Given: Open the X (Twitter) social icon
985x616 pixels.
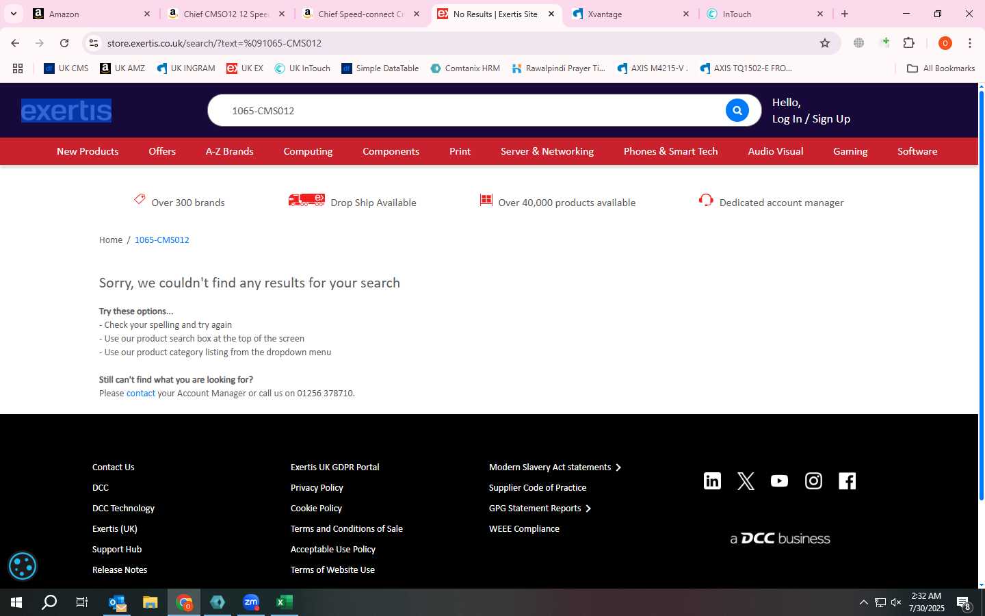Looking at the screenshot, I should pyautogui.click(x=746, y=481).
